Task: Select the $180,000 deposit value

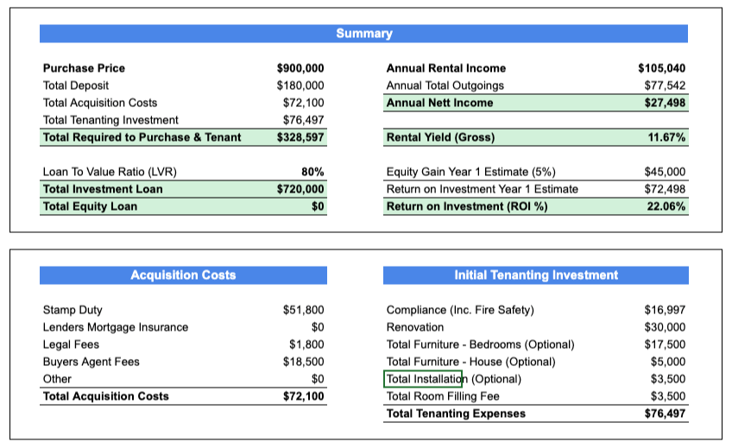Action: pyautogui.click(x=300, y=85)
